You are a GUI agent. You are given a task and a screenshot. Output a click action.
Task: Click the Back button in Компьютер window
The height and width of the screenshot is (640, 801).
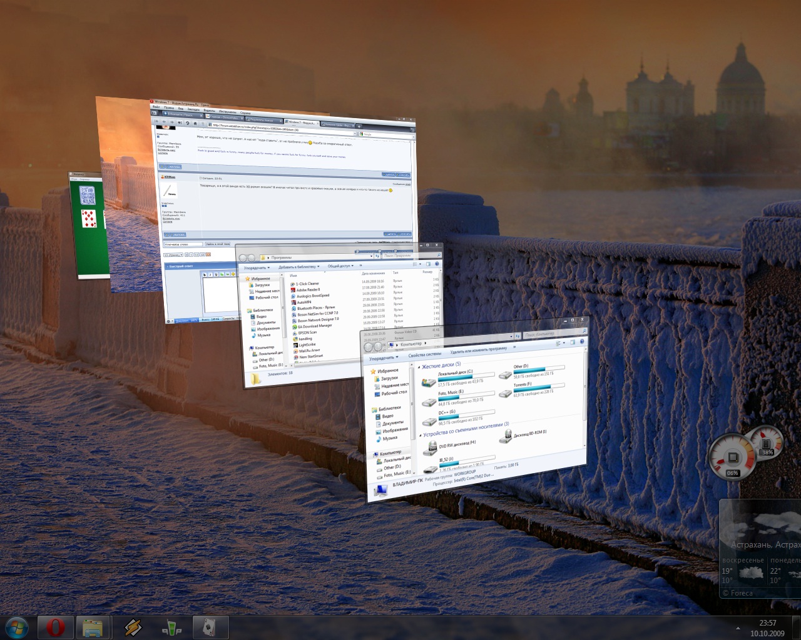369,346
